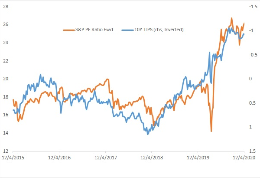This screenshot has height=178, width=260.
Task: Select the 1.5 label on right axis
Action: tap(250, 151)
